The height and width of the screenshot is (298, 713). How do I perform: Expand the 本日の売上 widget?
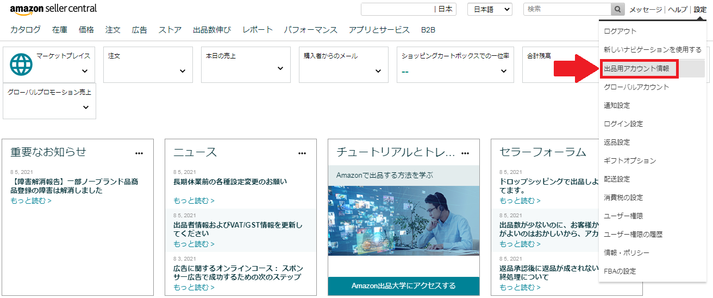tap(280, 68)
